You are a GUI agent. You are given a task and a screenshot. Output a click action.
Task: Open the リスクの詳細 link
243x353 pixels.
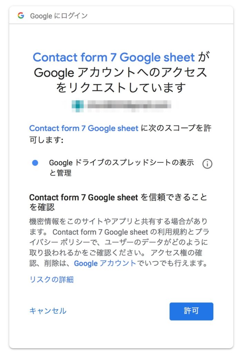tap(51, 279)
